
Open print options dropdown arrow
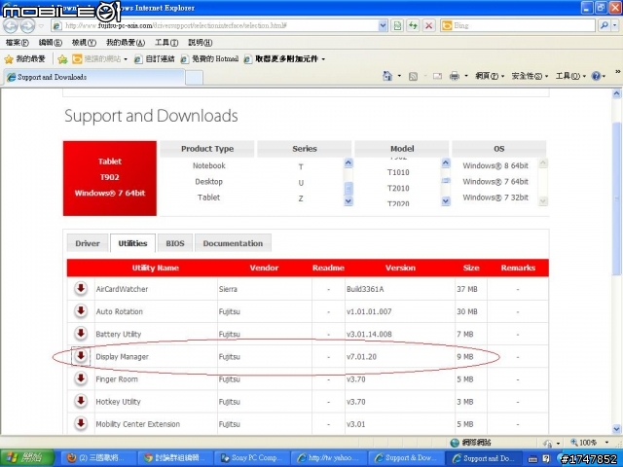[x=465, y=76]
